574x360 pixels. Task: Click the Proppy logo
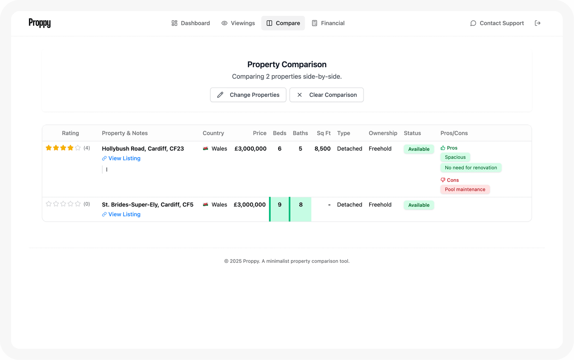click(39, 23)
